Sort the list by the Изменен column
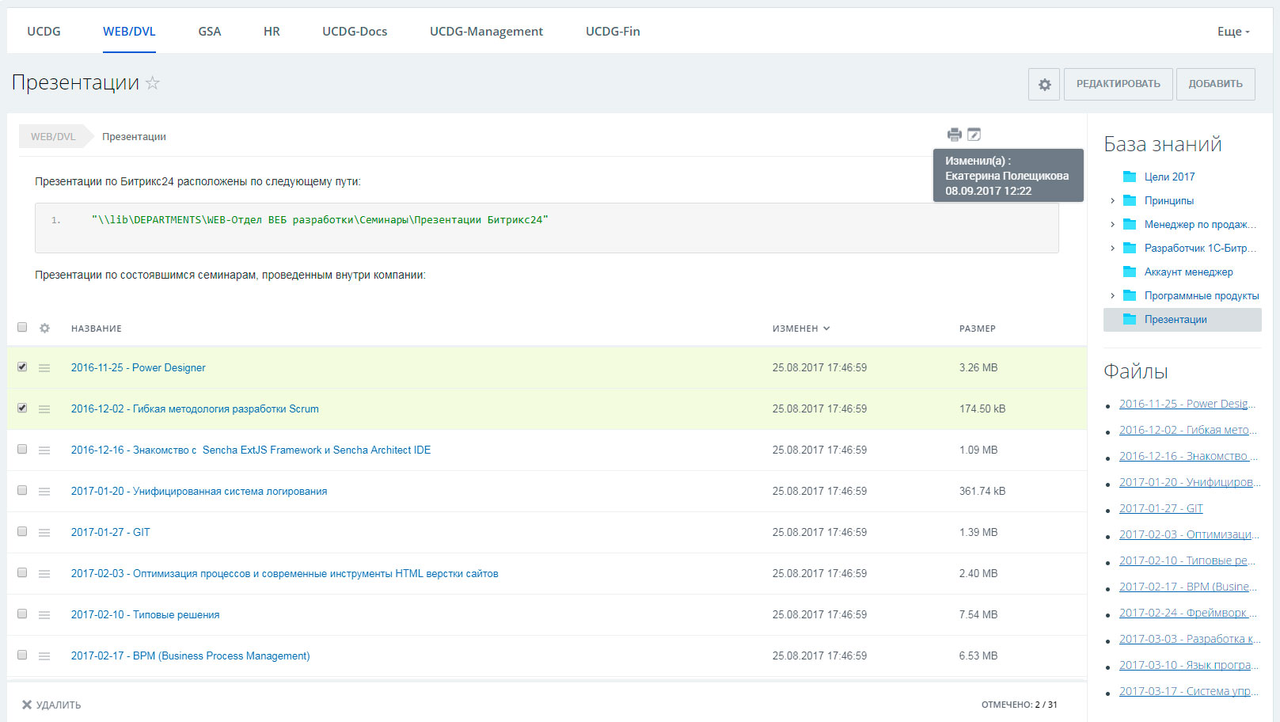The image size is (1280, 722). [801, 329]
